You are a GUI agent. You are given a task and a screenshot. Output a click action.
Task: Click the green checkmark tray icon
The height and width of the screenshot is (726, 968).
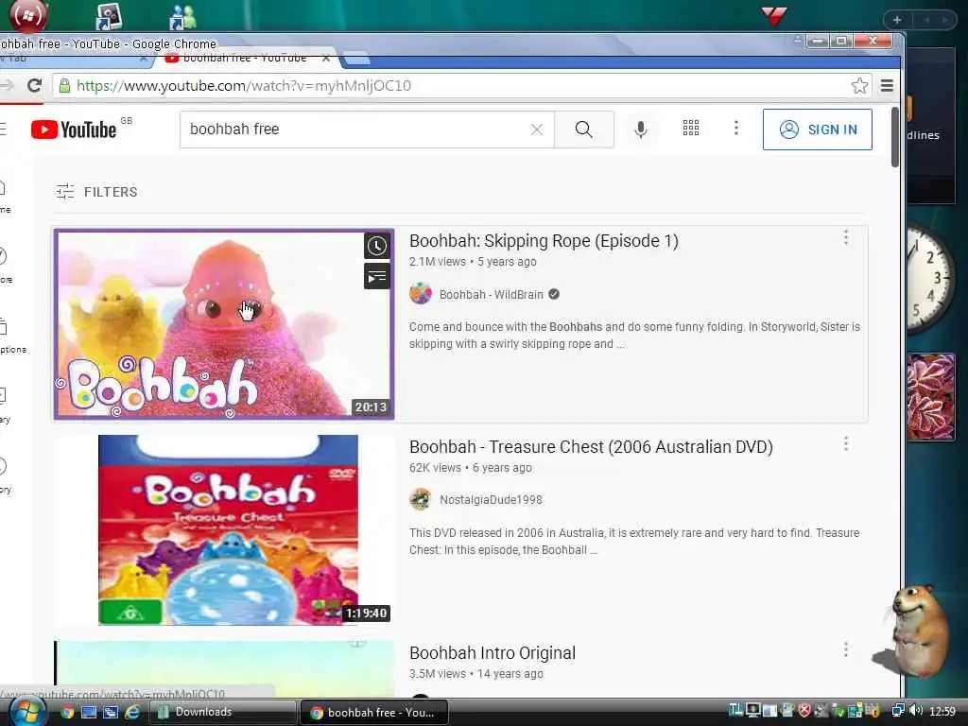[x=839, y=711]
